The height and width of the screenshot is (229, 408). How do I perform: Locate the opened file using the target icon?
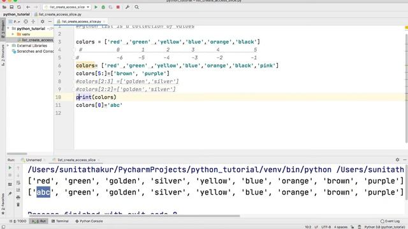coord(25,22)
